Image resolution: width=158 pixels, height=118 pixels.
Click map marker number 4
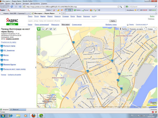(119, 74)
